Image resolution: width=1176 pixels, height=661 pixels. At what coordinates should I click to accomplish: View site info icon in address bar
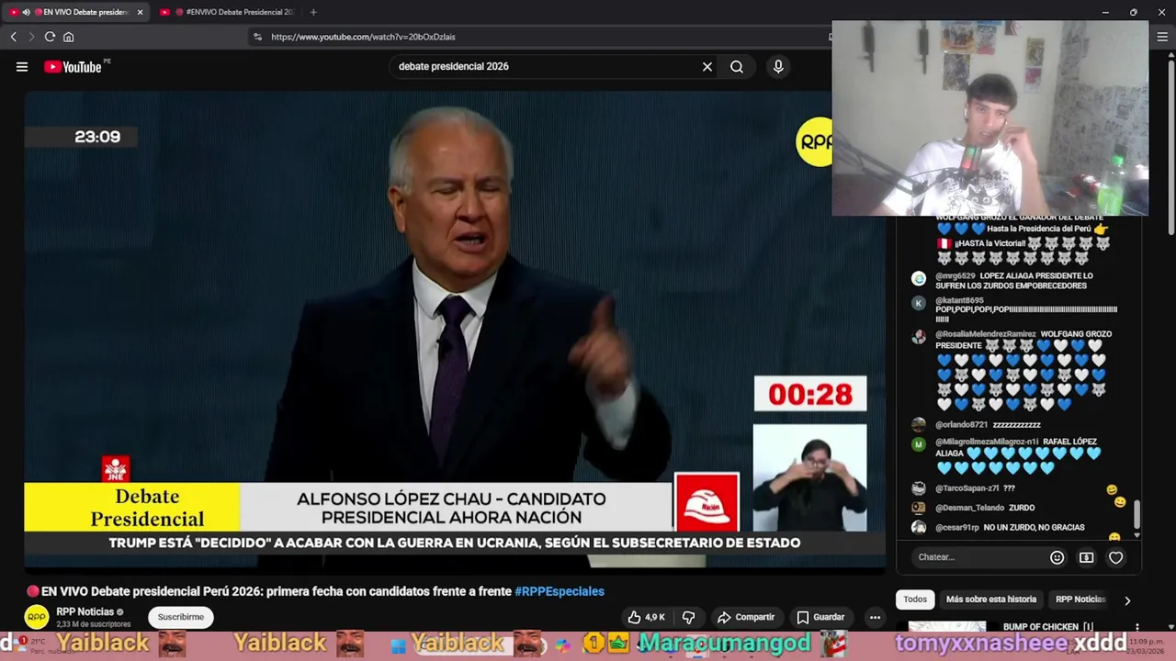click(258, 37)
